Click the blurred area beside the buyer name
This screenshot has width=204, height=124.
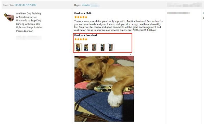click(x=95, y=5)
